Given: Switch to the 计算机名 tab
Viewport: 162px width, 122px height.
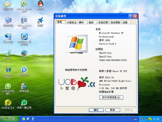Looking at the screenshot, I should 71,22.
